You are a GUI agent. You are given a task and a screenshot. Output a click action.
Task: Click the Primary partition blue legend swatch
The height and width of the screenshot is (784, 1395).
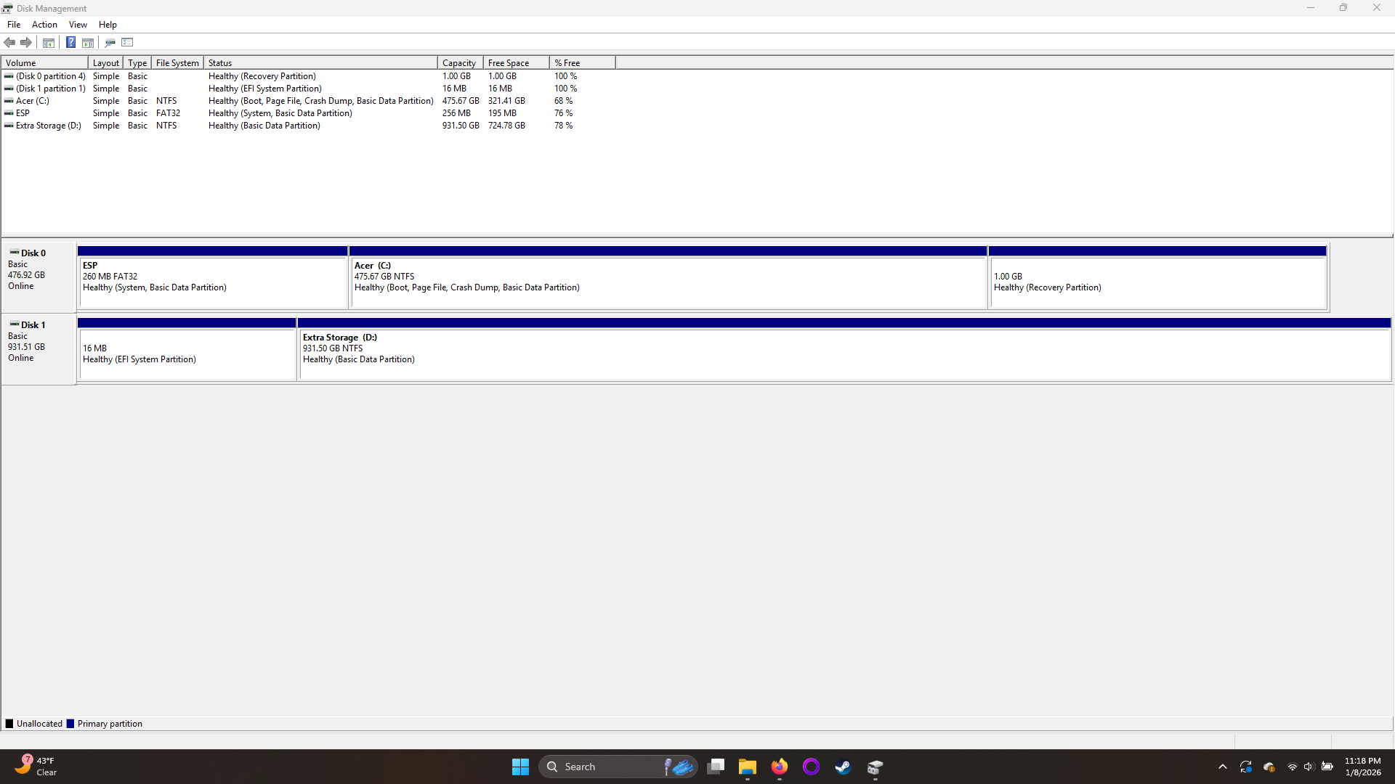click(70, 724)
